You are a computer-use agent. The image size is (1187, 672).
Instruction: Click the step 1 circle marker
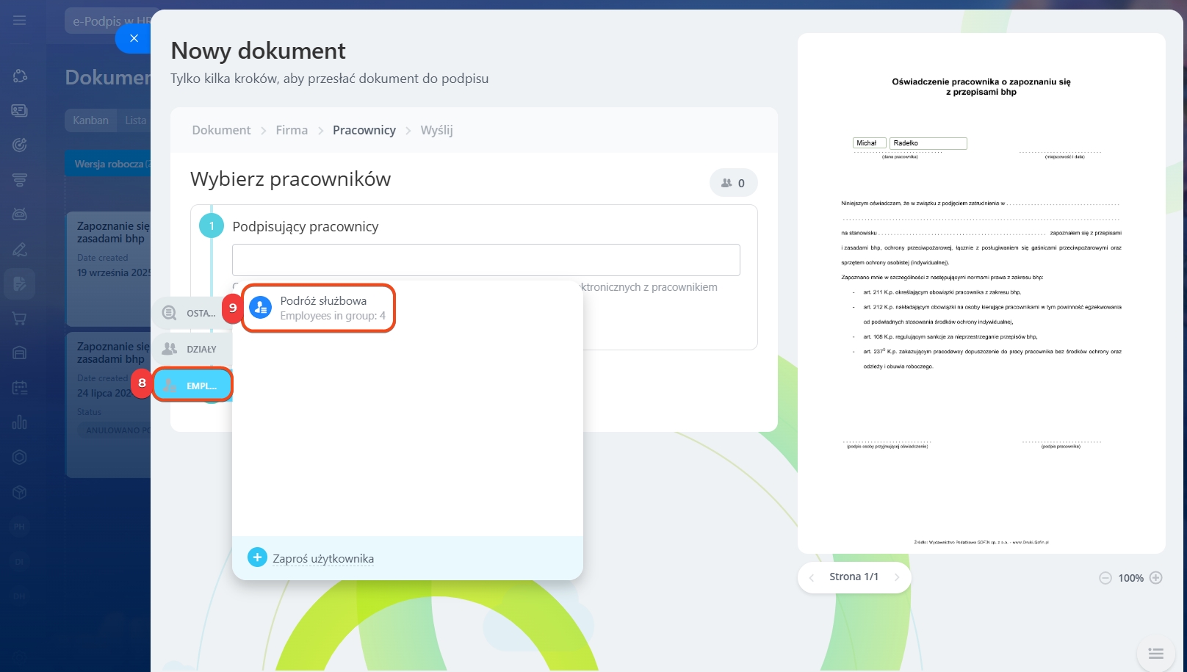[x=212, y=225]
